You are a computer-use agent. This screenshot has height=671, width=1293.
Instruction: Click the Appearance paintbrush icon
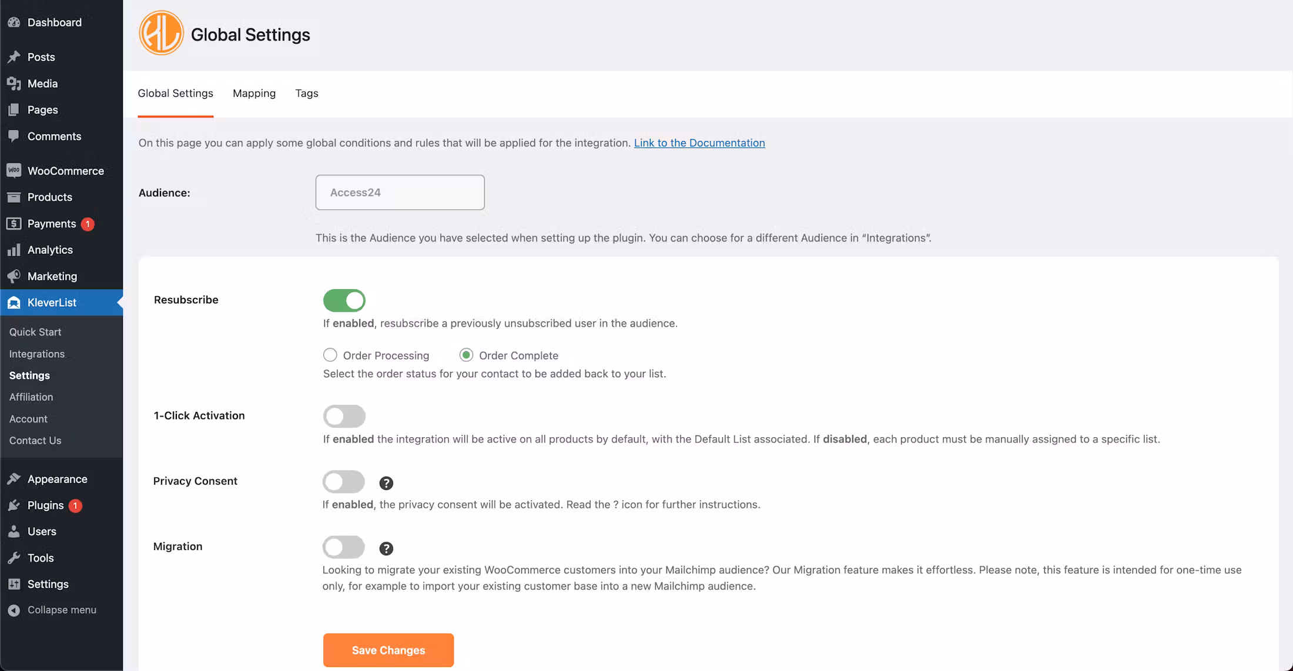pos(14,479)
